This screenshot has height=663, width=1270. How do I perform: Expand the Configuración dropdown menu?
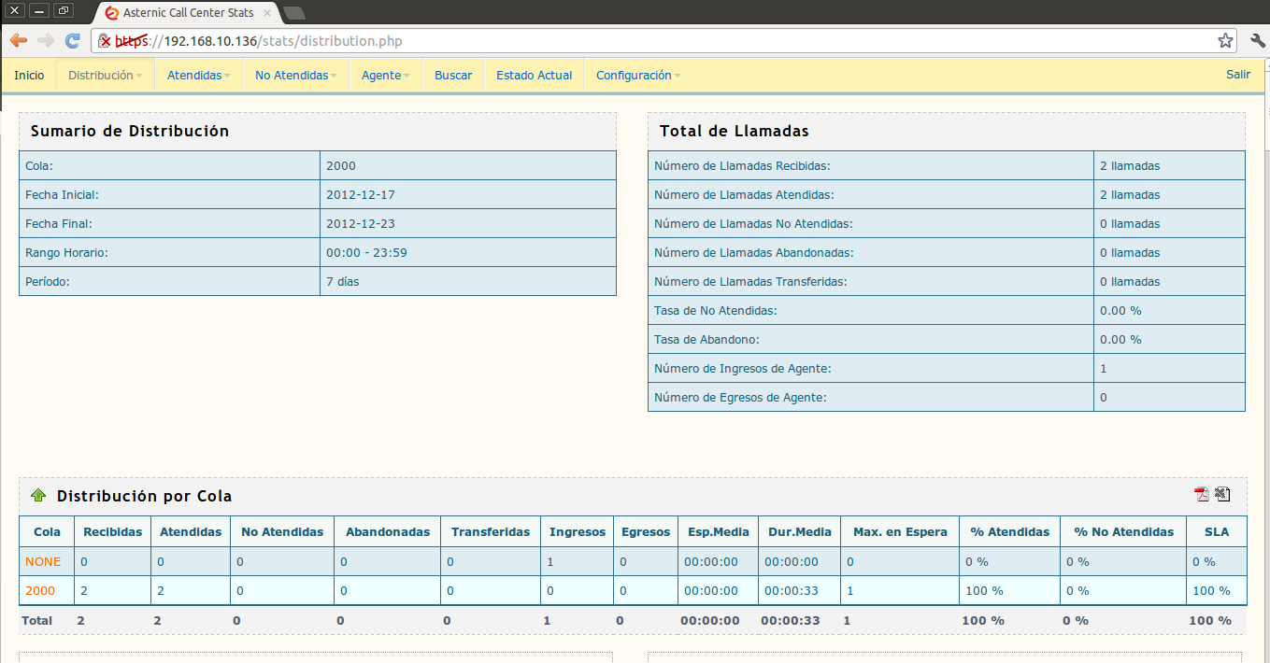click(x=638, y=76)
